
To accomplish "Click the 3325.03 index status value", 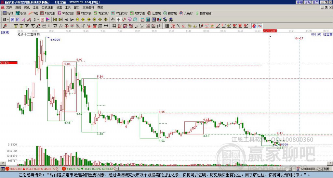I will (16, 169).
